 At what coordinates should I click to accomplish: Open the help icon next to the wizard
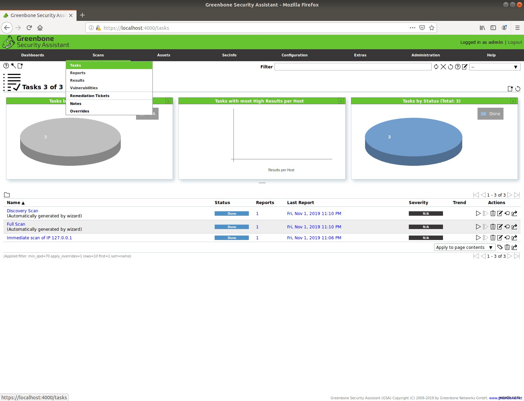click(x=6, y=66)
